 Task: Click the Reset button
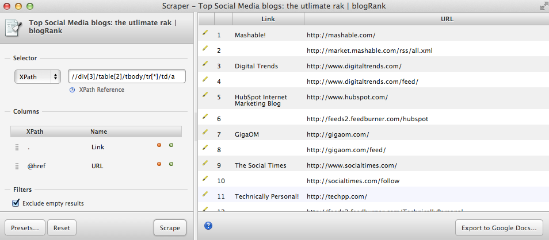62,228
